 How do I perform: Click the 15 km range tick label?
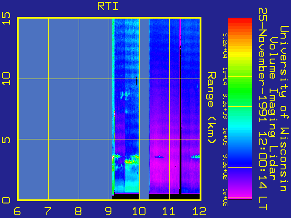(x=6, y=18)
